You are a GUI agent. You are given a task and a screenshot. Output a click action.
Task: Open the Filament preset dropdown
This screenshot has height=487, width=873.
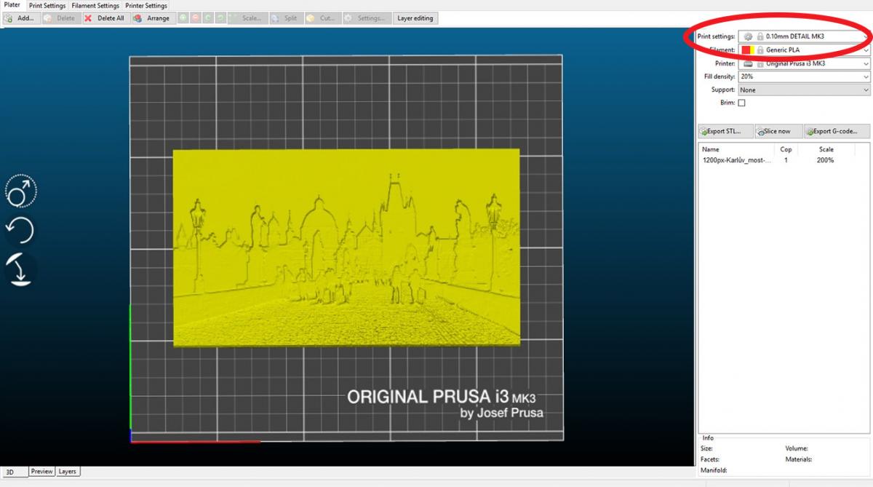coord(804,50)
